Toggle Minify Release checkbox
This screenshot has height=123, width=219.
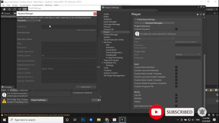[176, 98]
